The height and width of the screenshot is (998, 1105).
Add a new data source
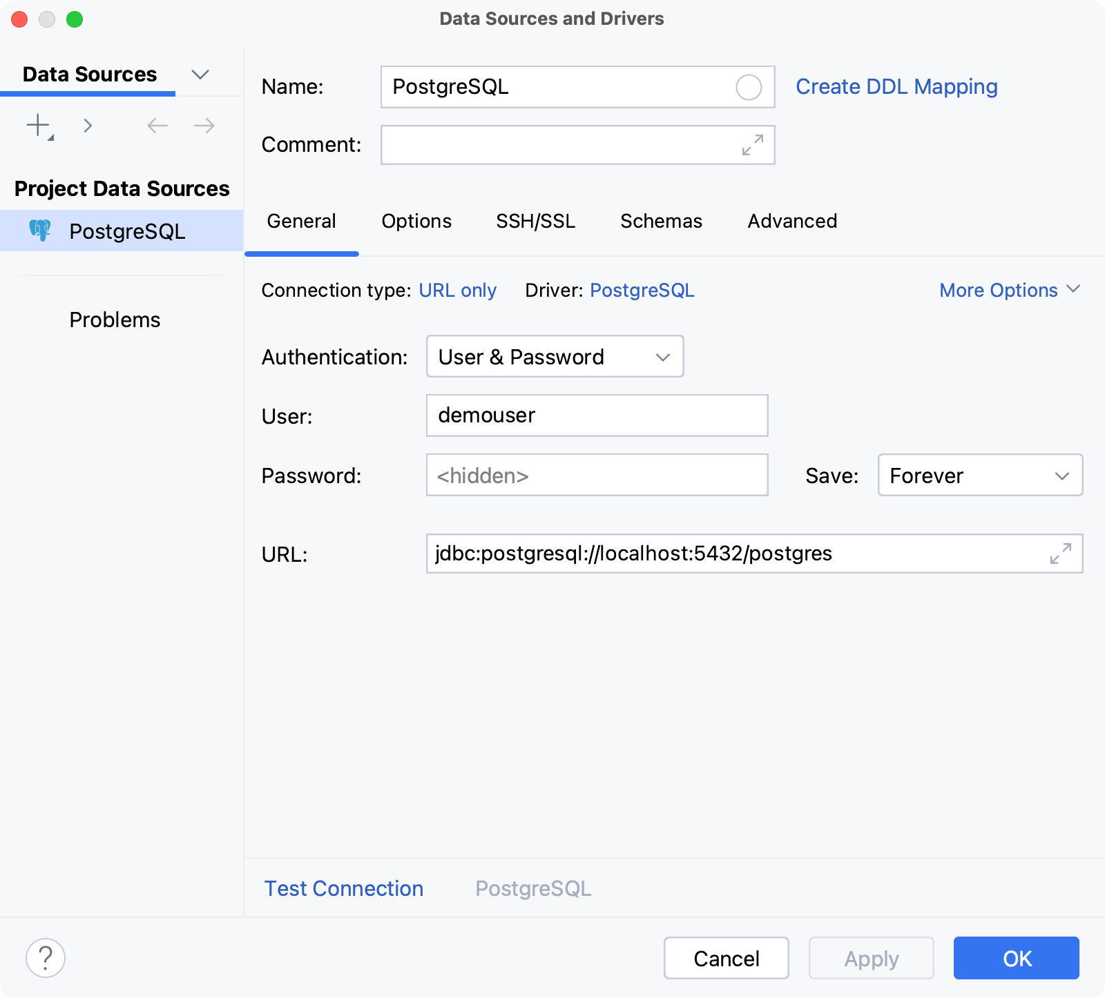pos(36,126)
